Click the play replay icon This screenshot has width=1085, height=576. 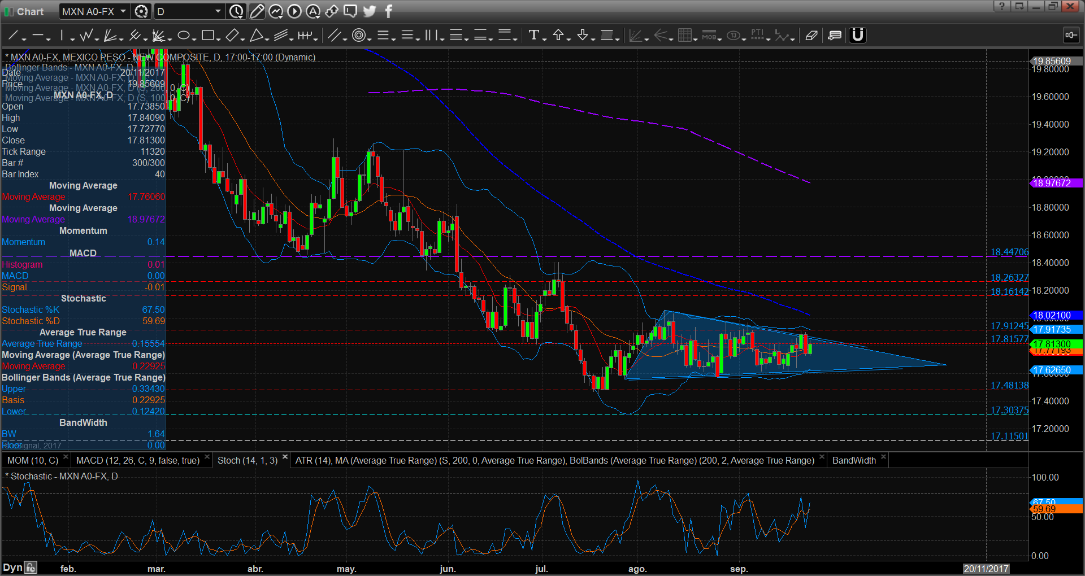294,11
